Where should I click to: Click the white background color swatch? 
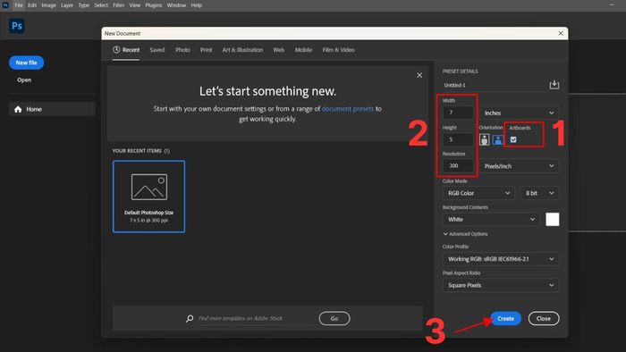click(x=552, y=219)
